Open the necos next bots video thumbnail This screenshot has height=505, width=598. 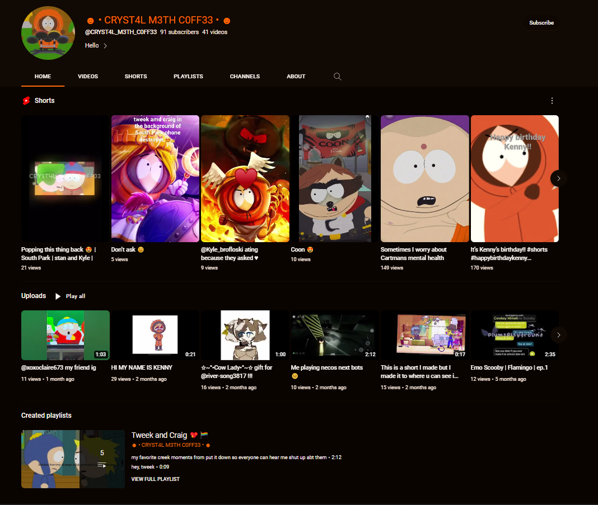coord(335,335)
